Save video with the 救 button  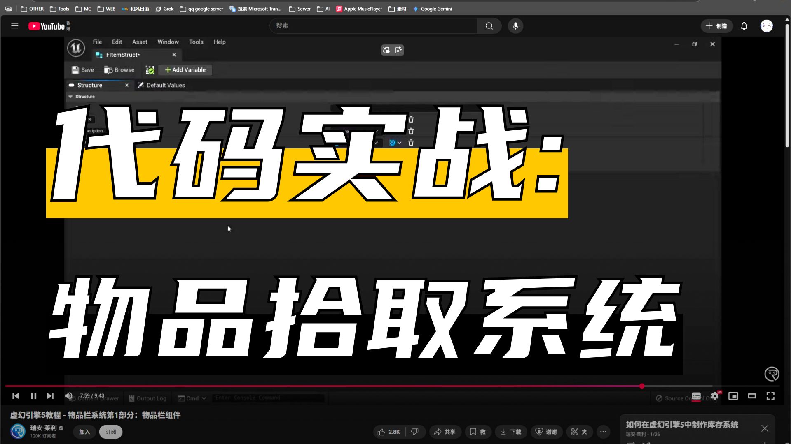pyautogui.click(x=478, y=432)
